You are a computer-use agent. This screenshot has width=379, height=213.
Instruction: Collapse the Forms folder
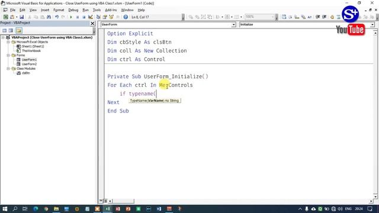(8, 55)
